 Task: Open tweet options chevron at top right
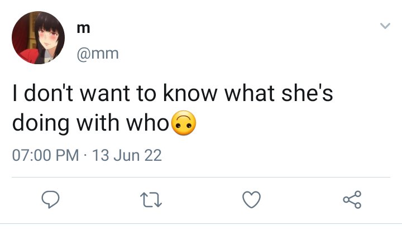coord(385,26)
